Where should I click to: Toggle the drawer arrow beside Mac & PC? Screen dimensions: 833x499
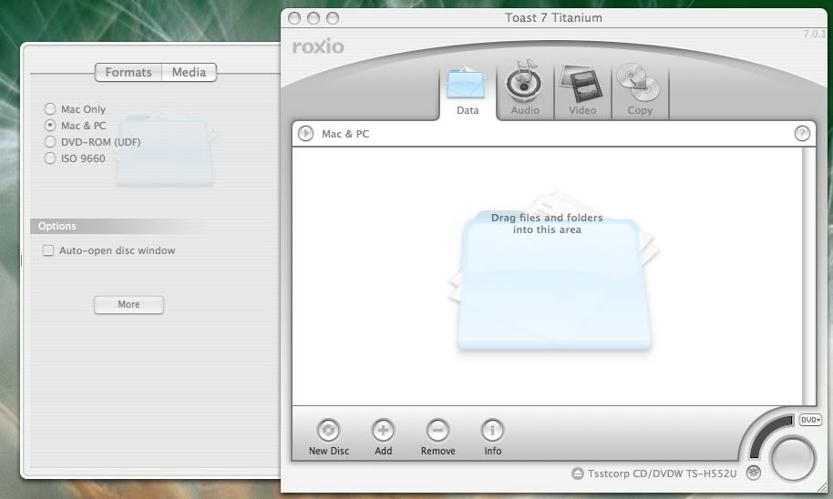click(305, 134)
